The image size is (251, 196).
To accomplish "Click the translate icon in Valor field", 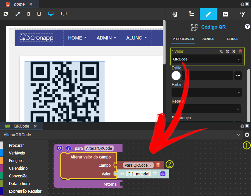I will point(221,51).
